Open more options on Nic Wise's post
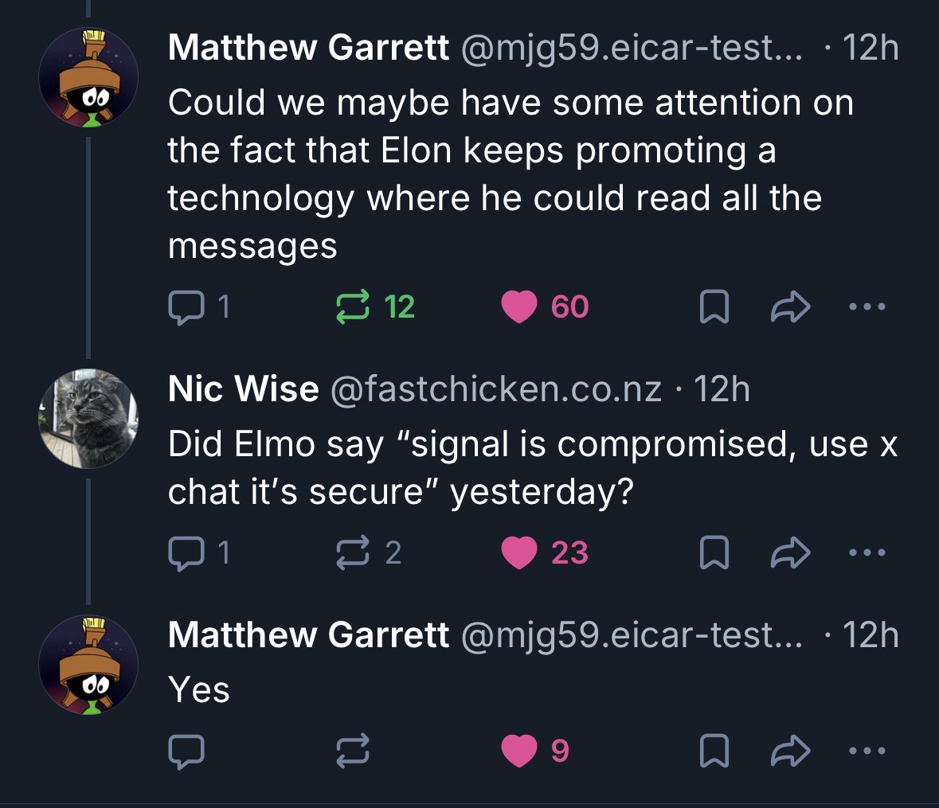Image resolution: width=939 pixels, height=808 pixels. (x=865, y=552)
